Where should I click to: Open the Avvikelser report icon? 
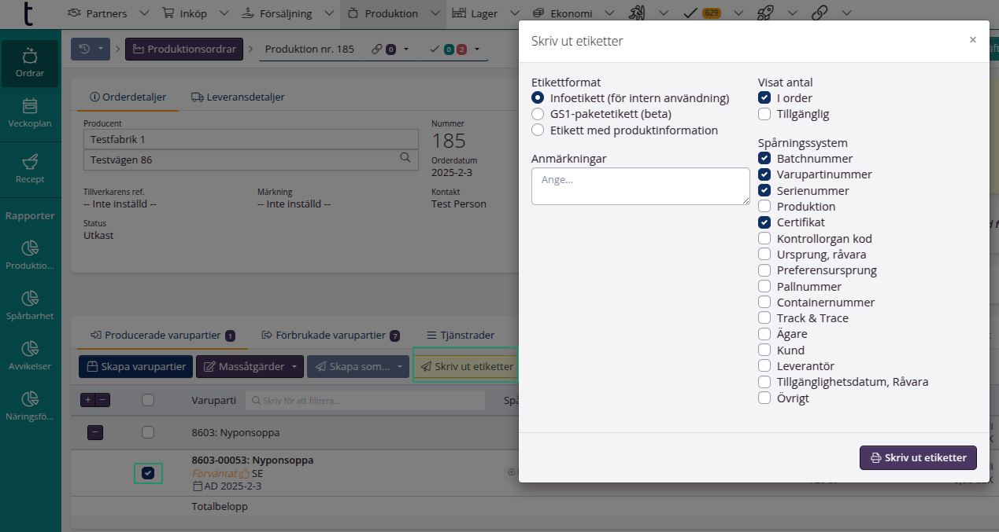[x=30, y=355]
